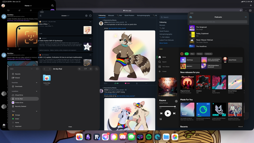Play the current Spotify track
254x143 pixels.
[167, 113]
